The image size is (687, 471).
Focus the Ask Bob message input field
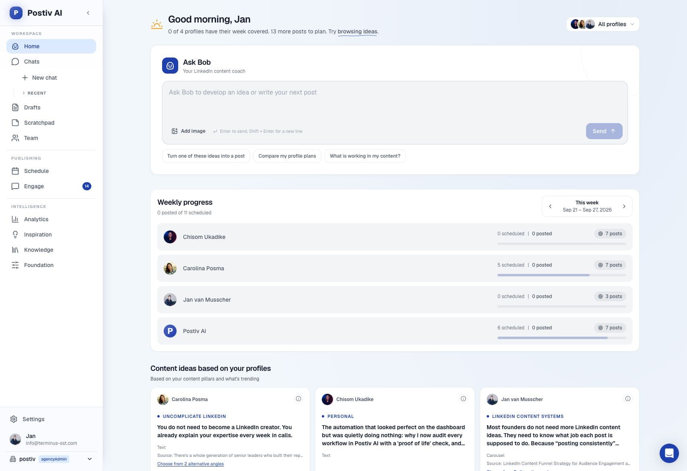pos(395,101)
